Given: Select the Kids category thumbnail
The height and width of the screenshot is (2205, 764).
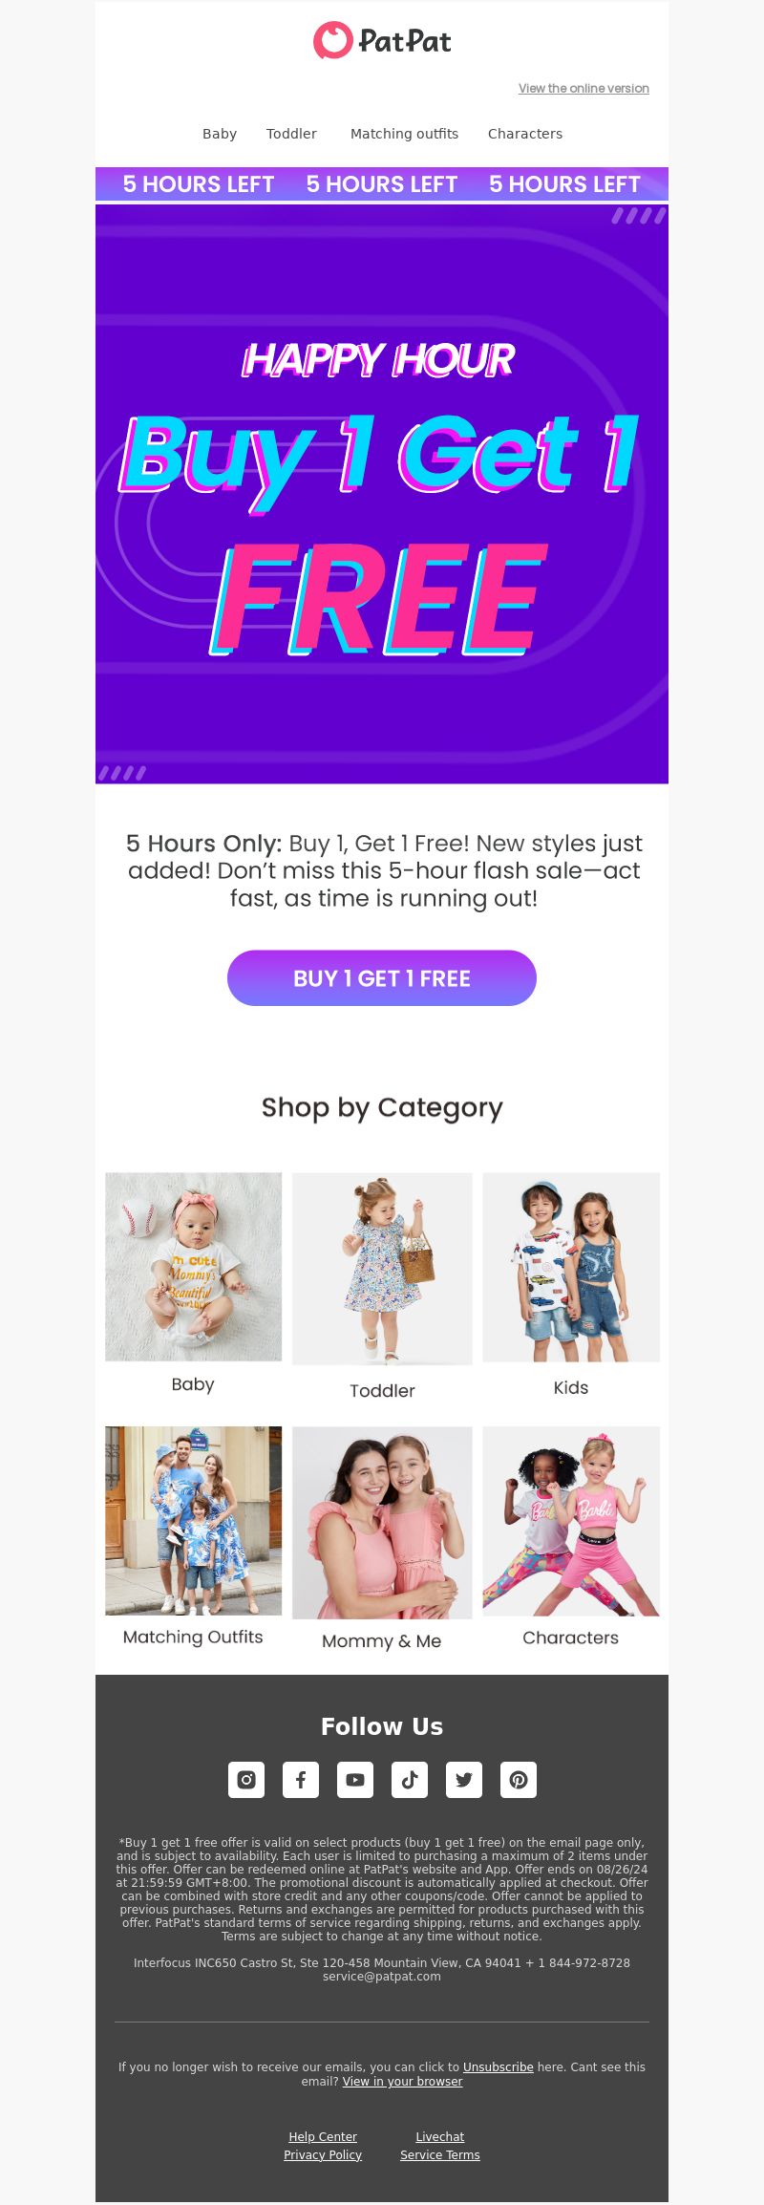Looking at the screenshot, I should [x=571, y=1267].
